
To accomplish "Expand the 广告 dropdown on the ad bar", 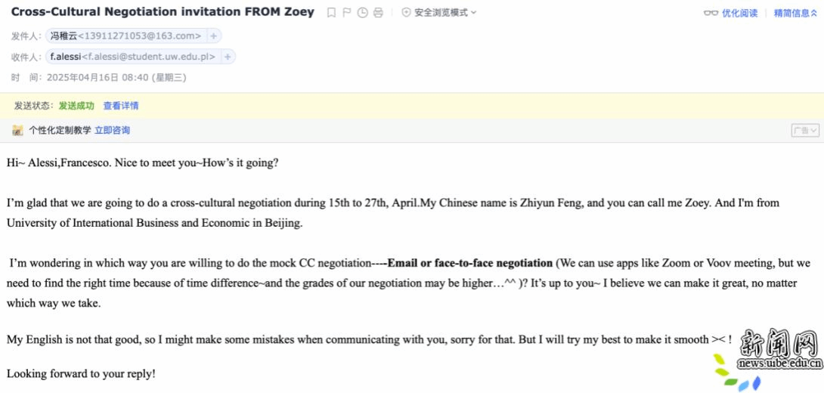I will (805, 130).
